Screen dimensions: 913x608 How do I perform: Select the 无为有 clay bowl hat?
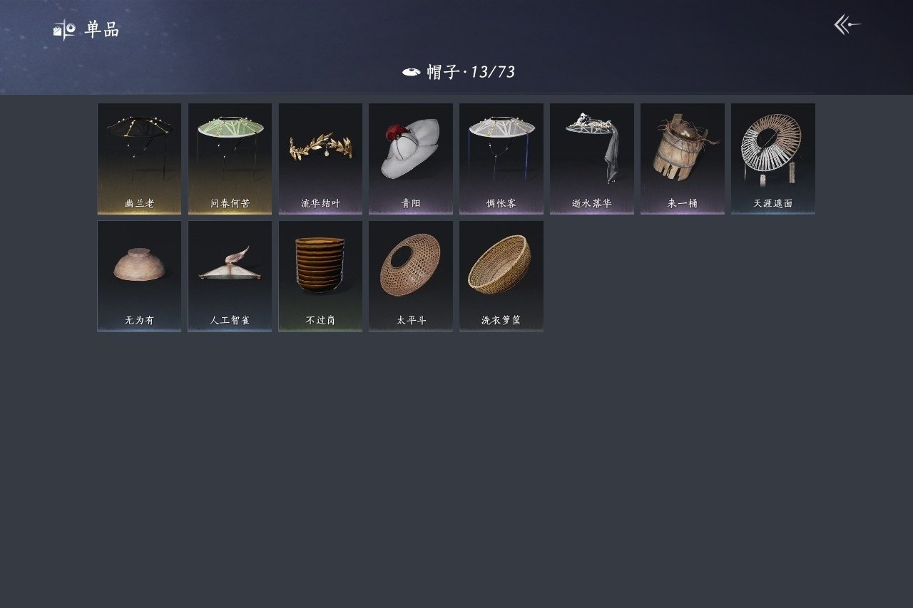click(139, 276)
